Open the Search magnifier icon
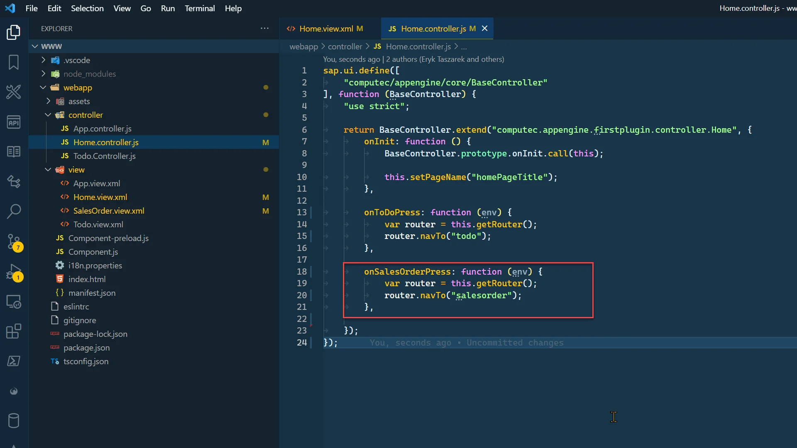Viewport: 797px width, 448px height. click(x=14, y=211)
